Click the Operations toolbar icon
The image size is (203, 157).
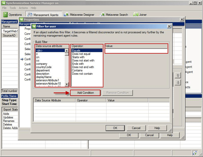tap(6, 15)
